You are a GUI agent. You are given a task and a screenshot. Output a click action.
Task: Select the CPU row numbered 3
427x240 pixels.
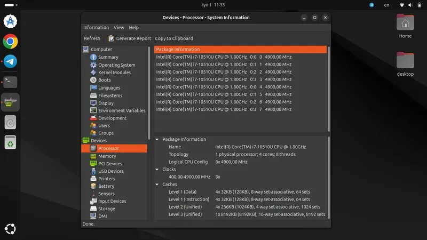click(x=240, y=79)
